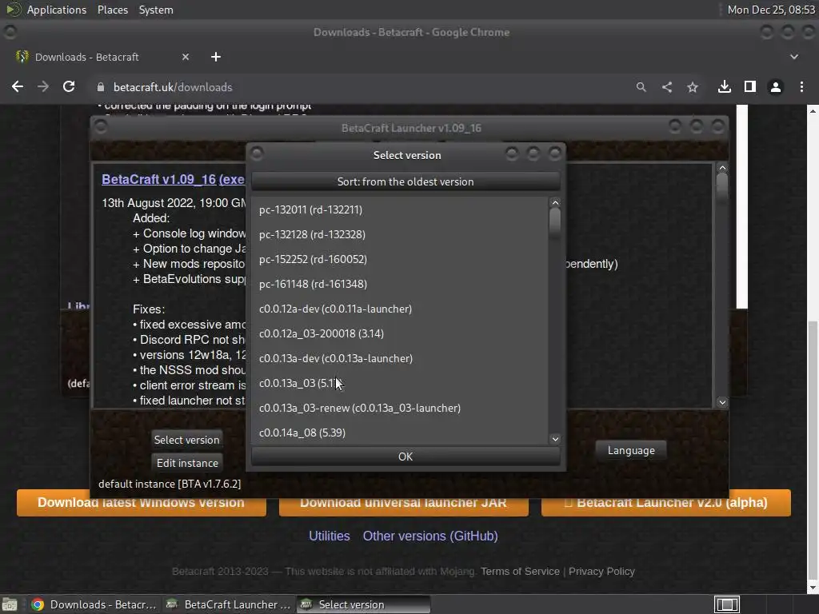
Task: Reload the Betacraft downloads page
Action: (69, 86)
